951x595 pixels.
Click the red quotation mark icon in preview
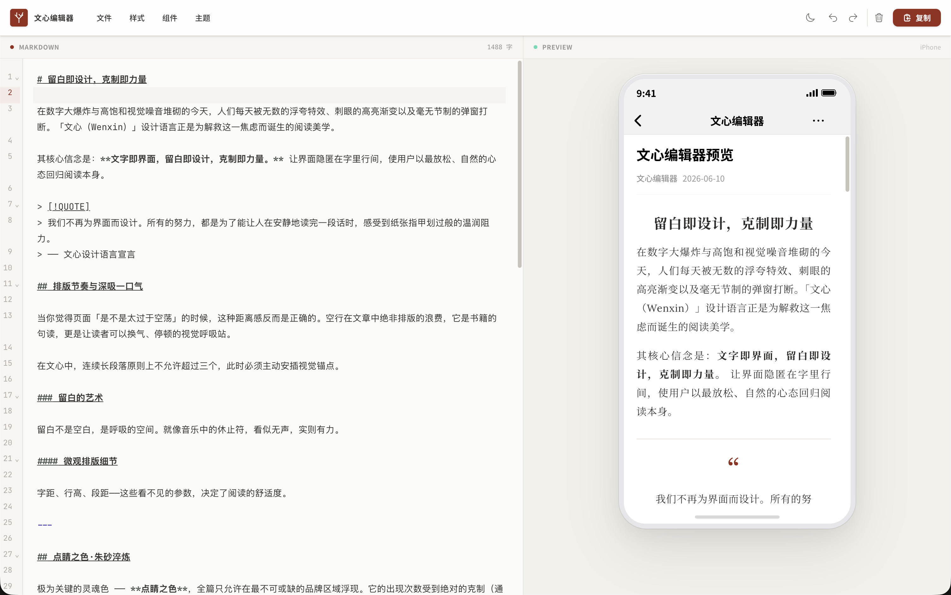(x=733, y=462)
